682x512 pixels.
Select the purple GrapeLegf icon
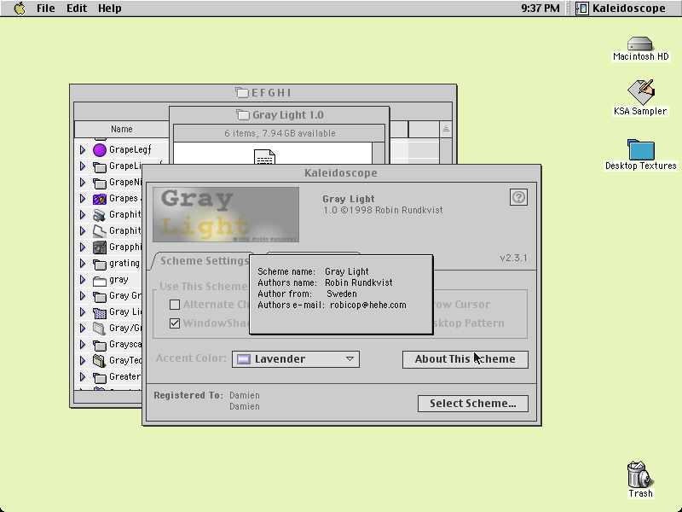click(x=100, y=150)
